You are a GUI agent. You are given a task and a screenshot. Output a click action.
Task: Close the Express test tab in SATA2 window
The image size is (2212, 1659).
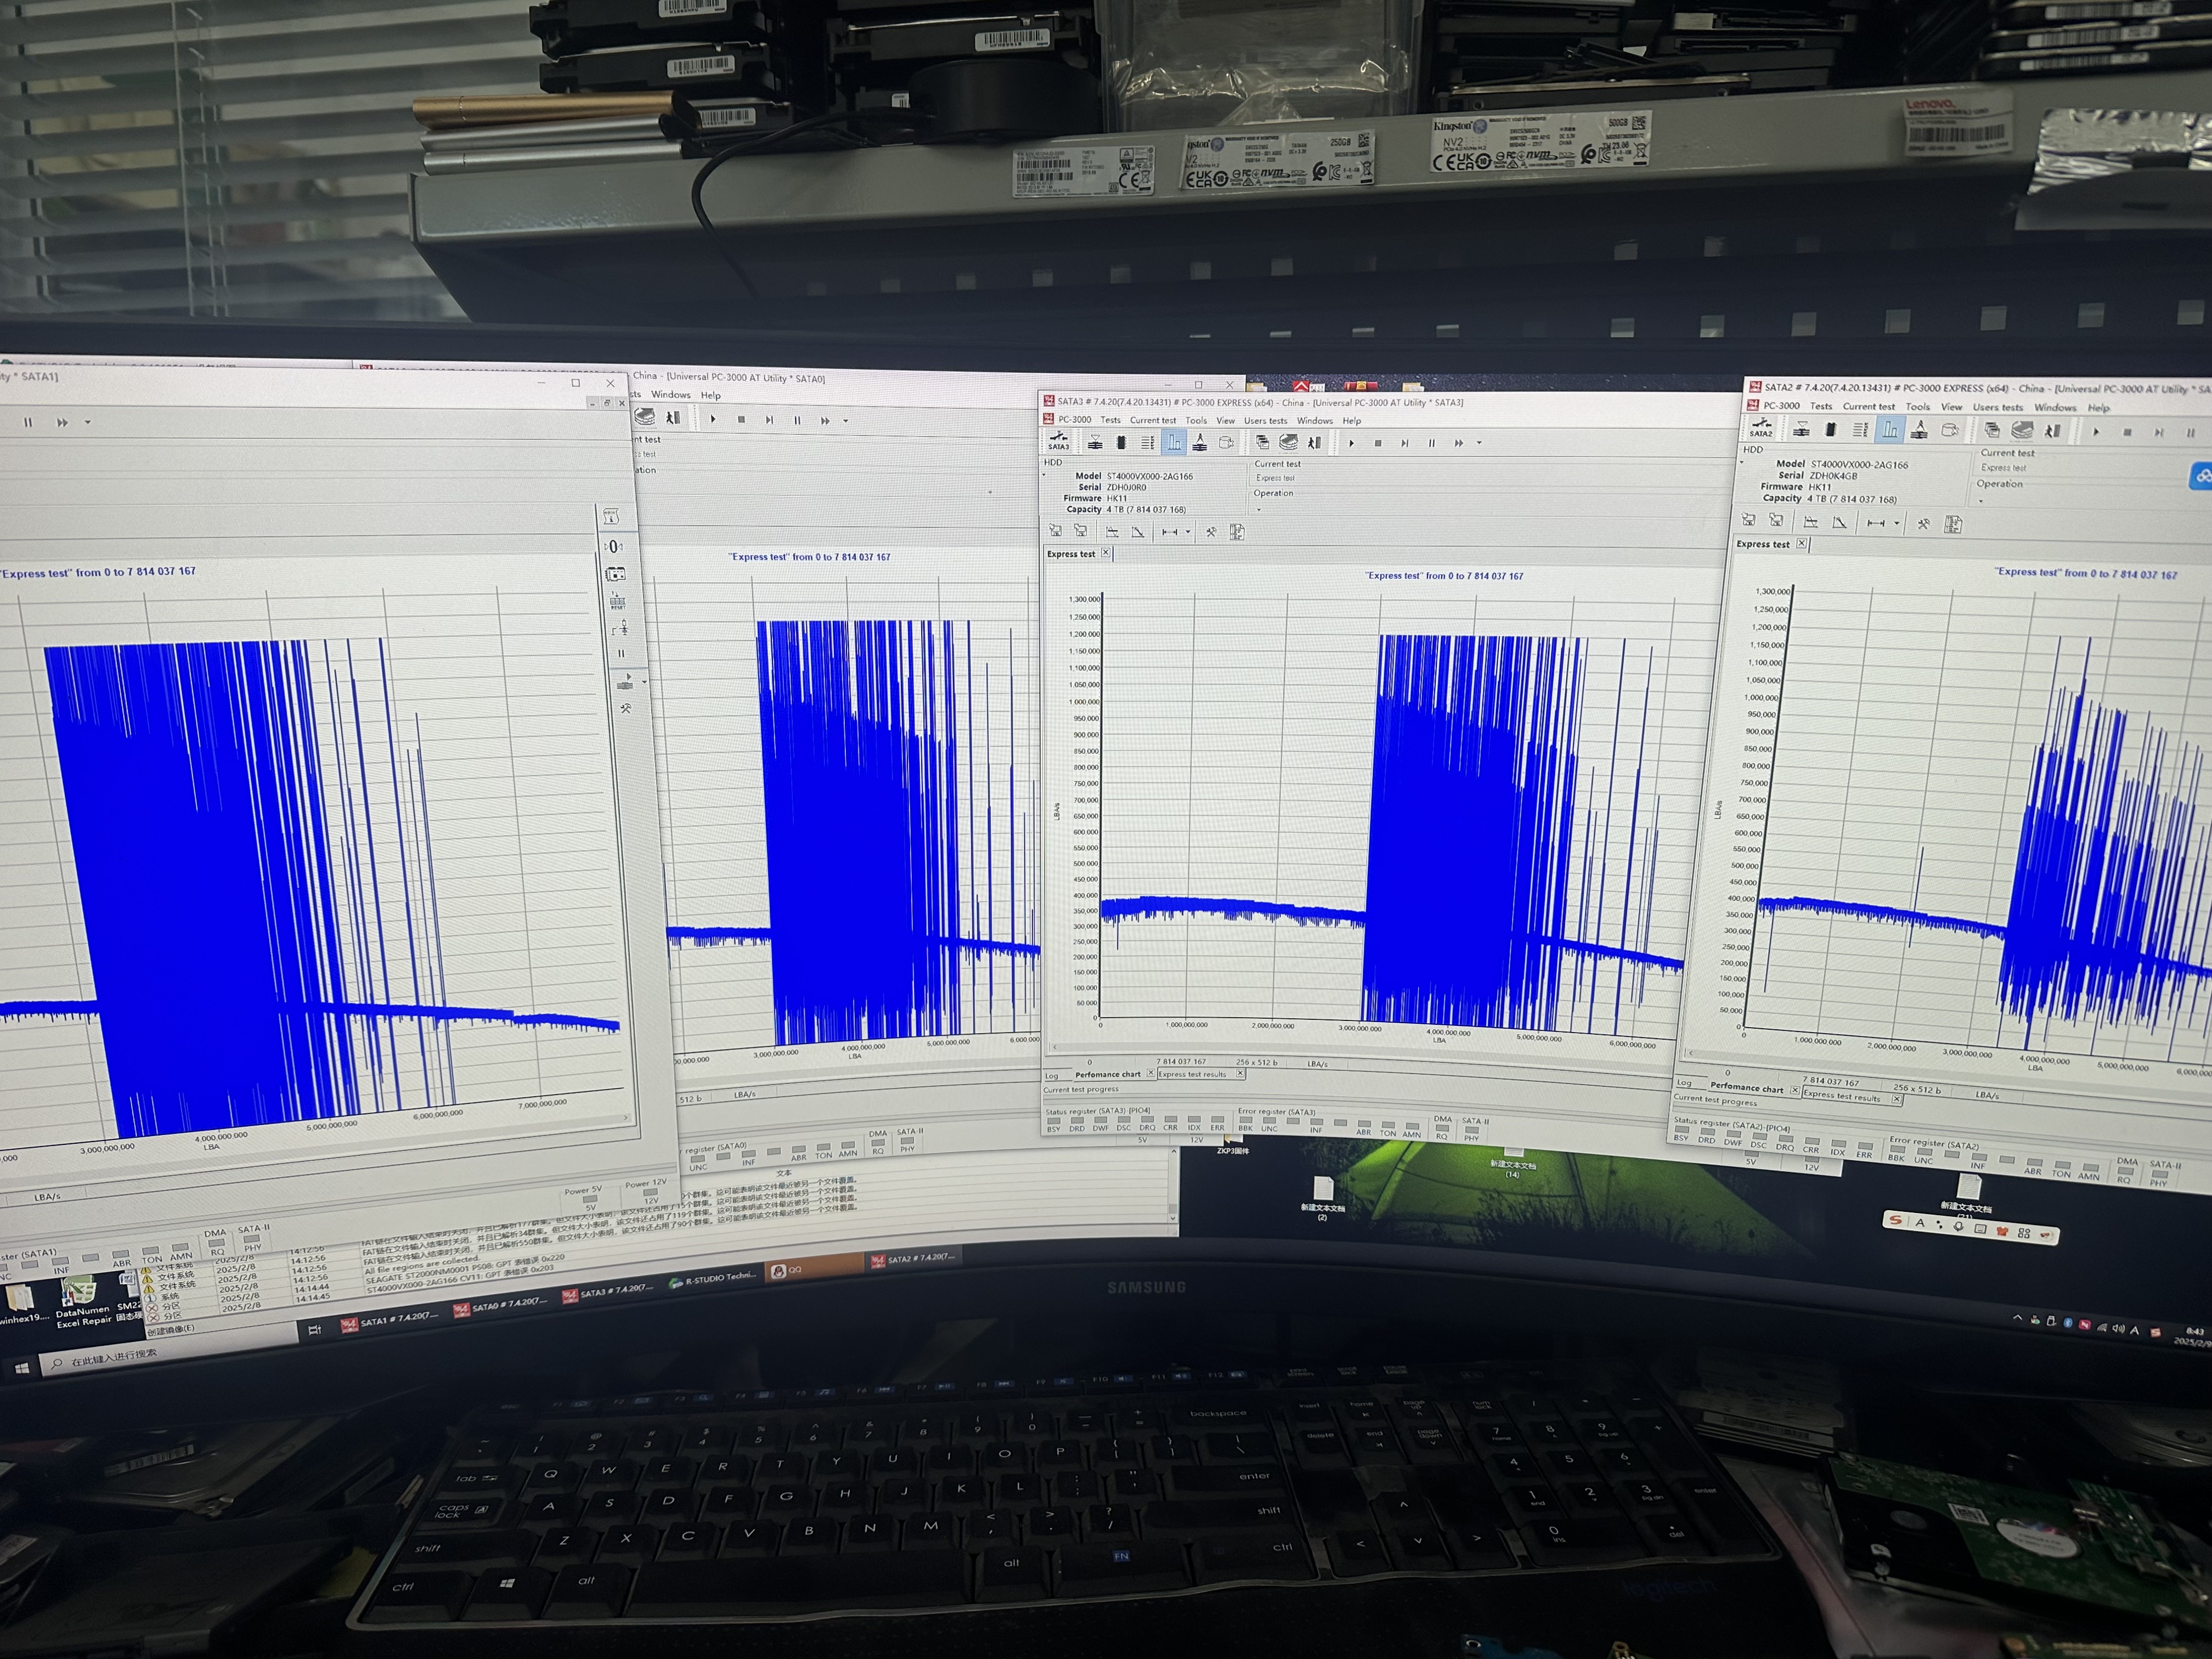pyautogui.click(x=1801, y=544)
